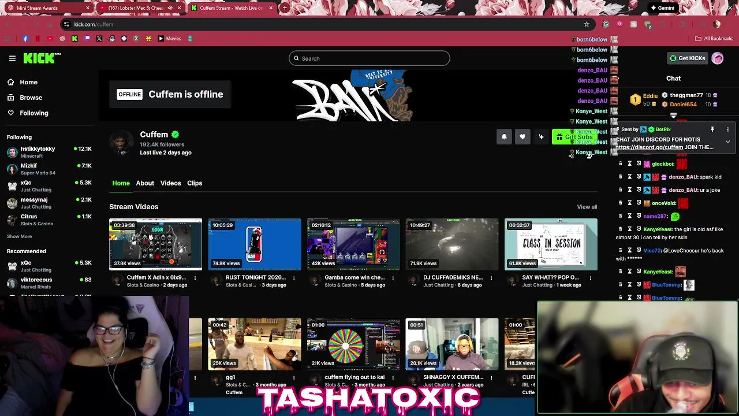Toggle the follow heart button
This screenshot has height=416, width=739.
point(522,137)
